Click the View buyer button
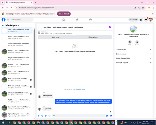The image size is (156, 125). click(56, 37)
